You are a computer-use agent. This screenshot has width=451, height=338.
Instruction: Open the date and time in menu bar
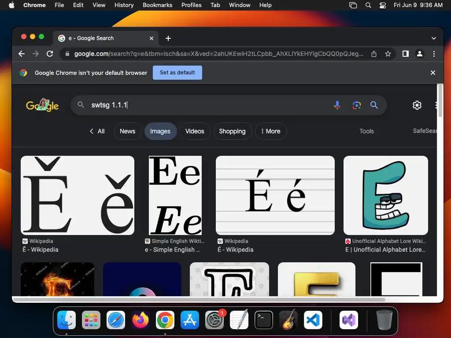[418, 5]
